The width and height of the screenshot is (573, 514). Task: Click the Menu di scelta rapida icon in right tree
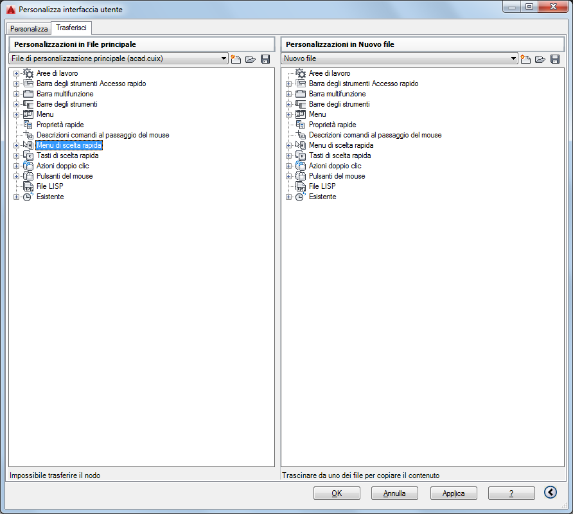(301, 145)
